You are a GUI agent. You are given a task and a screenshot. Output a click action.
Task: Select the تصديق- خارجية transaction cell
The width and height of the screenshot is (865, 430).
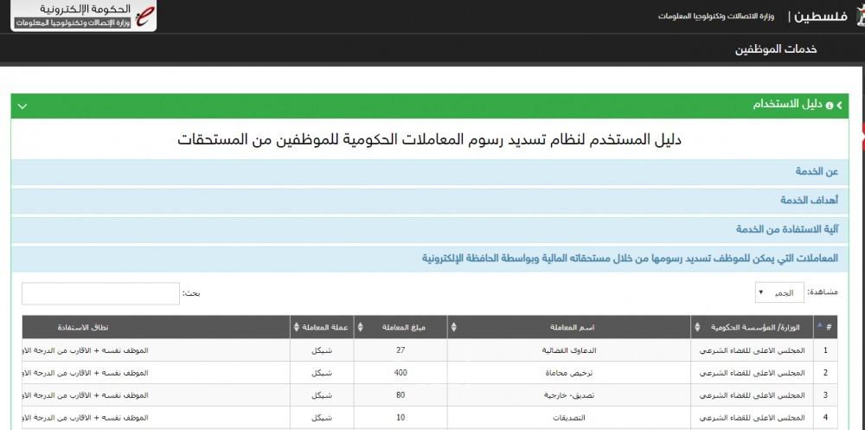[x=569, y=395]
